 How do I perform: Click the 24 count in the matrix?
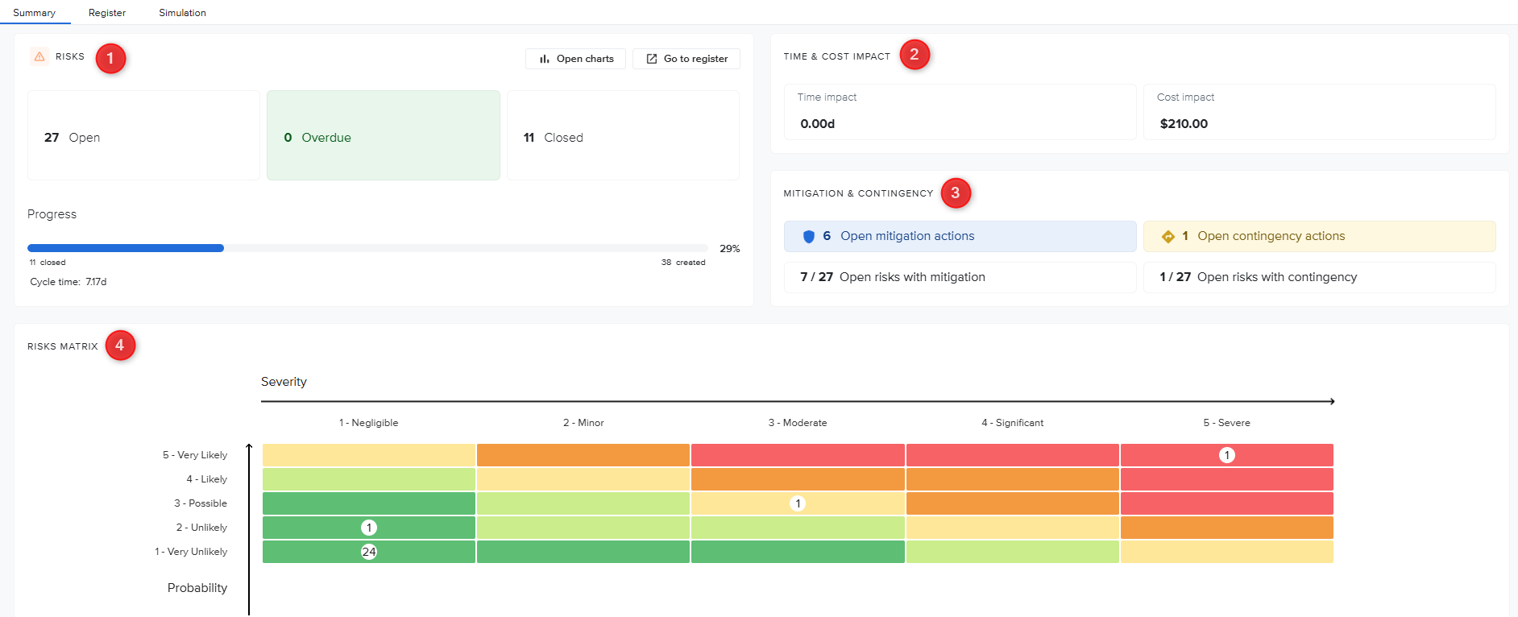coord(369,552)
